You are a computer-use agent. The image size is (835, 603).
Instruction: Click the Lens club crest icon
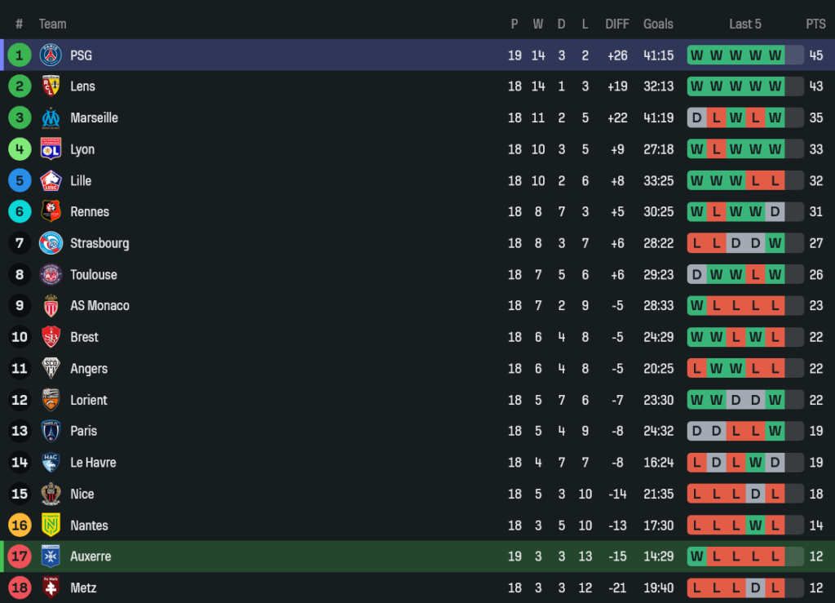coord(51,86)
